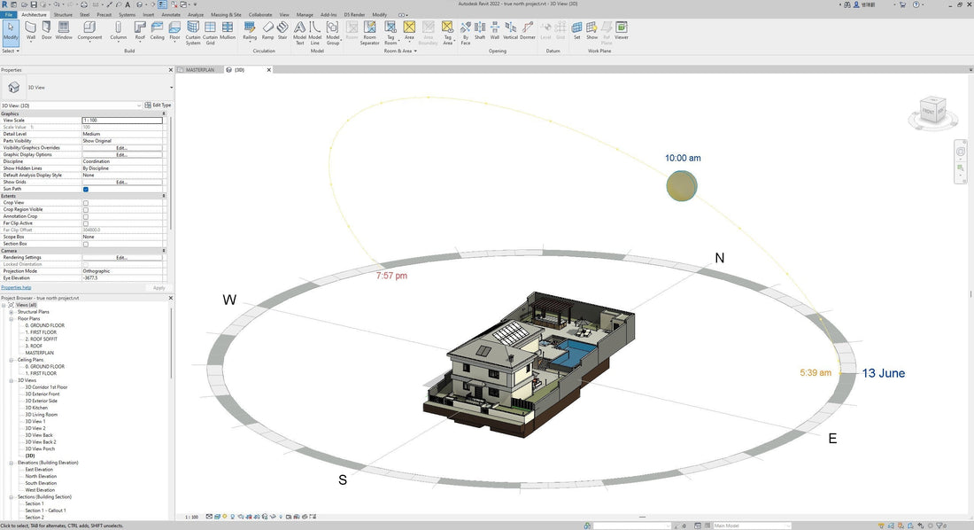Viewport: 974px width, 530px height.
Task: Select the Wall tool in ribbon
Action: [x=31, y=31]
